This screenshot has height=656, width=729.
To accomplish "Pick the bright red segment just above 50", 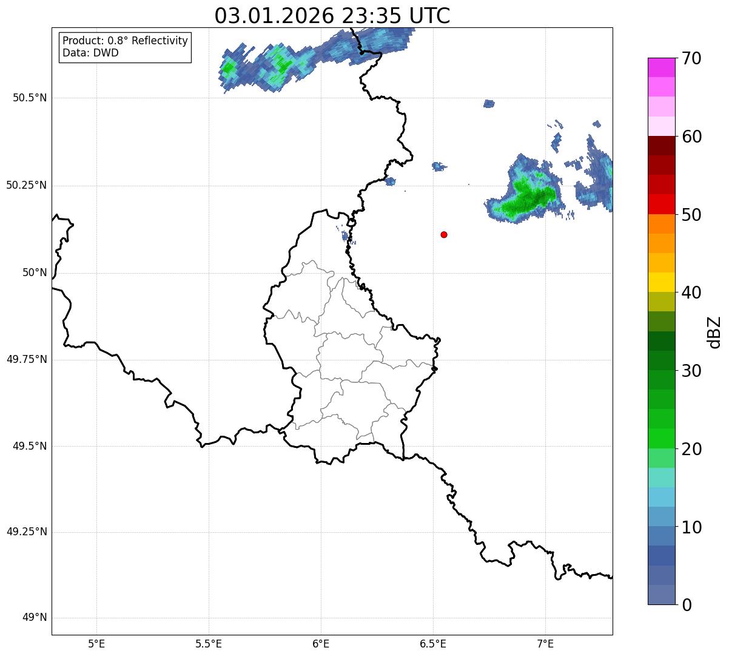I will click(661, 205).
